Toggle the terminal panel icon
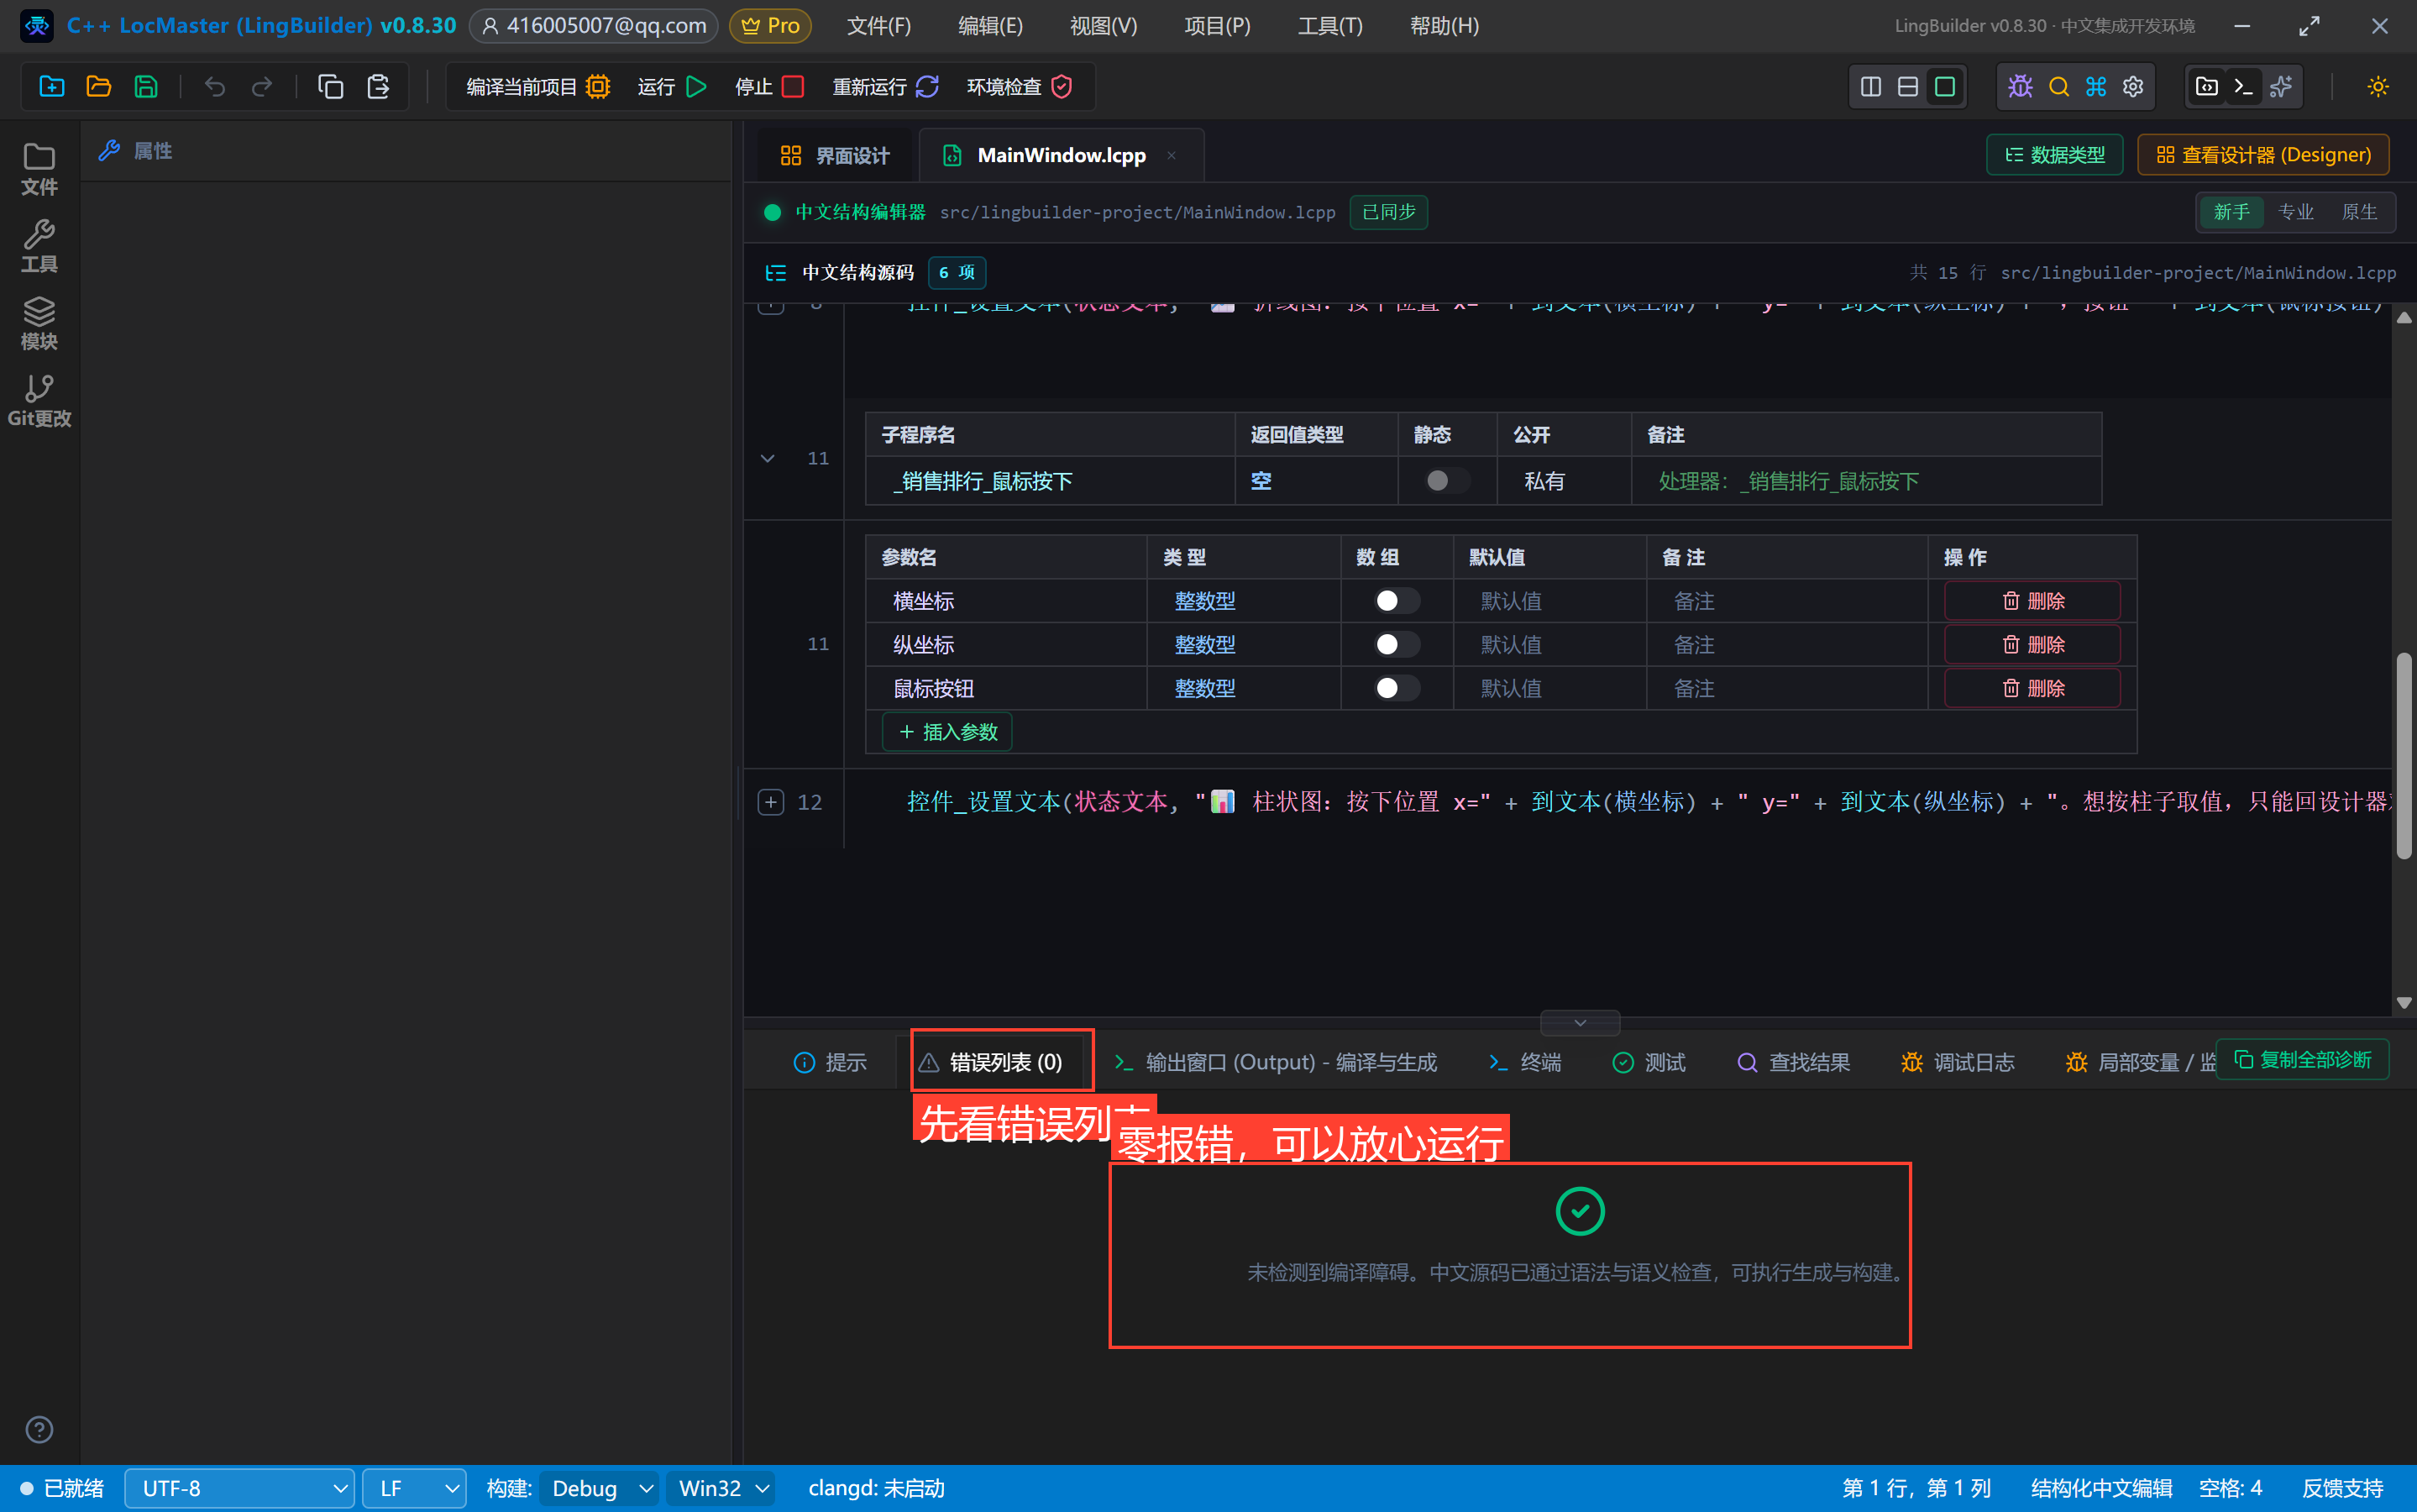2417x1512 pixels. click(2243, 87)
